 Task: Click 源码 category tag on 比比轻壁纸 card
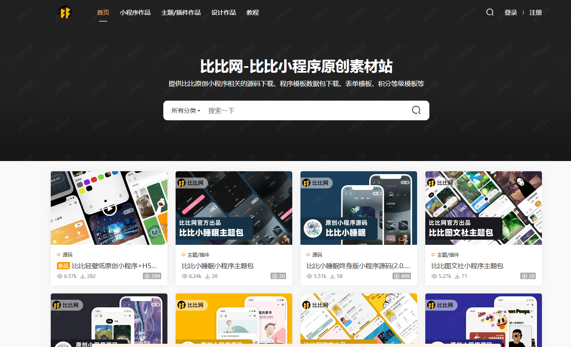68,255
